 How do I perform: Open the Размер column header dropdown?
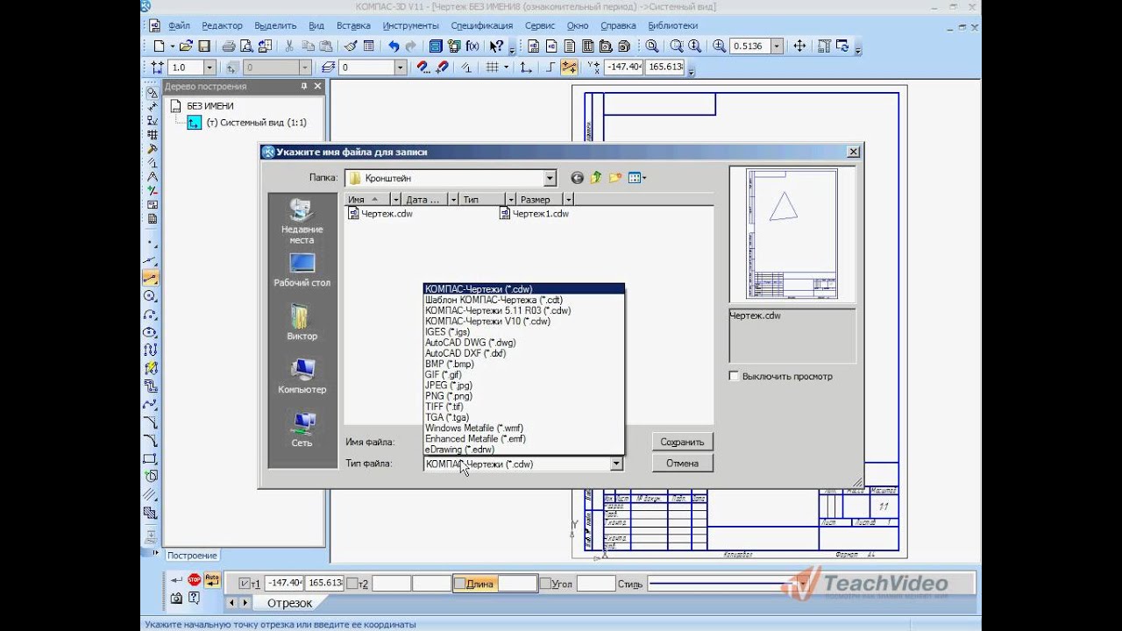(x=569, y=199)
